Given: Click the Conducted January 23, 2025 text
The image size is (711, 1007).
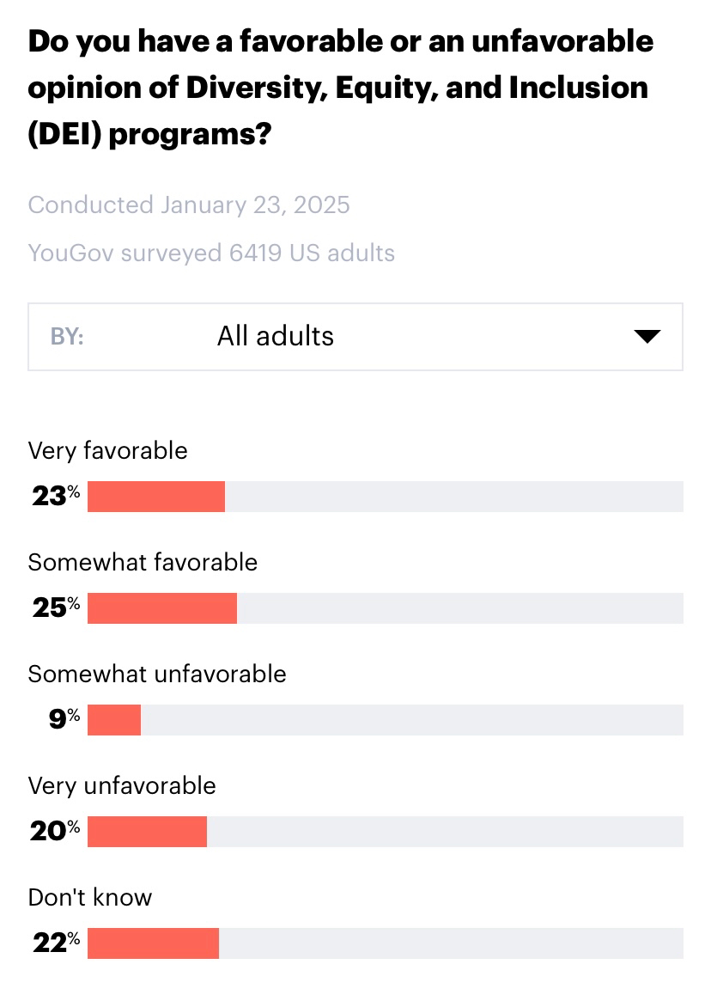Looking at the screenshot, I should [189, 204].
